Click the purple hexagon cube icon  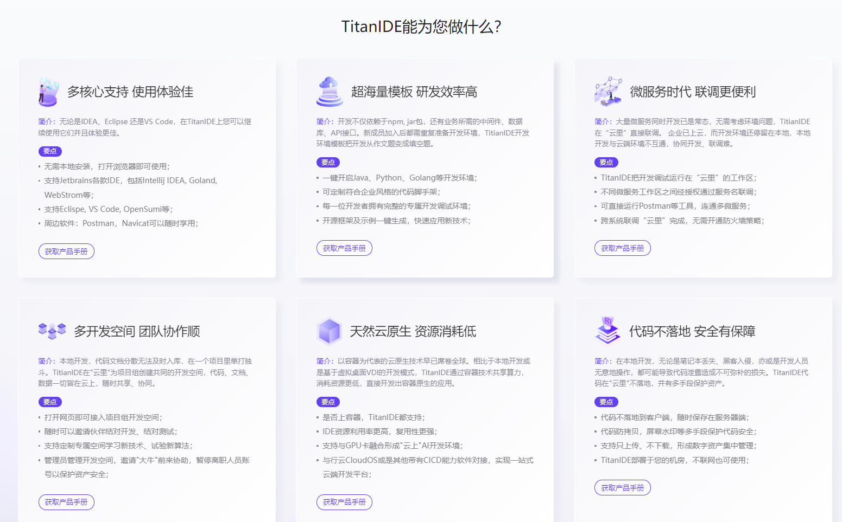(329, 331)
